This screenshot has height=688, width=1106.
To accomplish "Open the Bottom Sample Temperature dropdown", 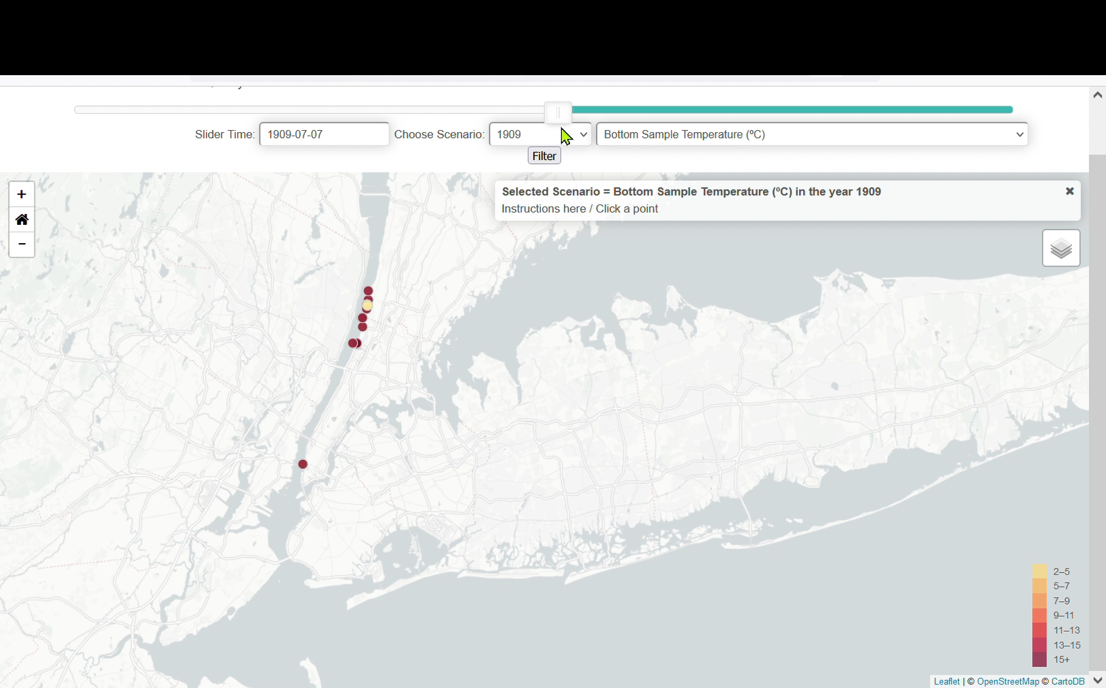I will (812, 134).
